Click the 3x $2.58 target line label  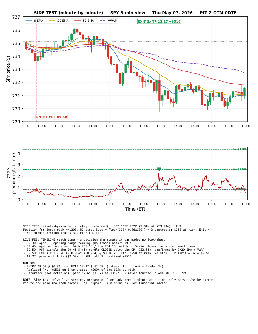tap(239, 169)
